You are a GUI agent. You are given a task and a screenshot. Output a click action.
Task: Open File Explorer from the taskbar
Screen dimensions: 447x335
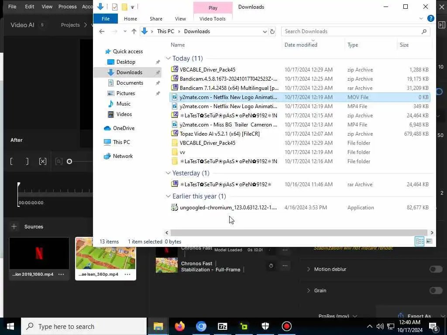[158, 326]
